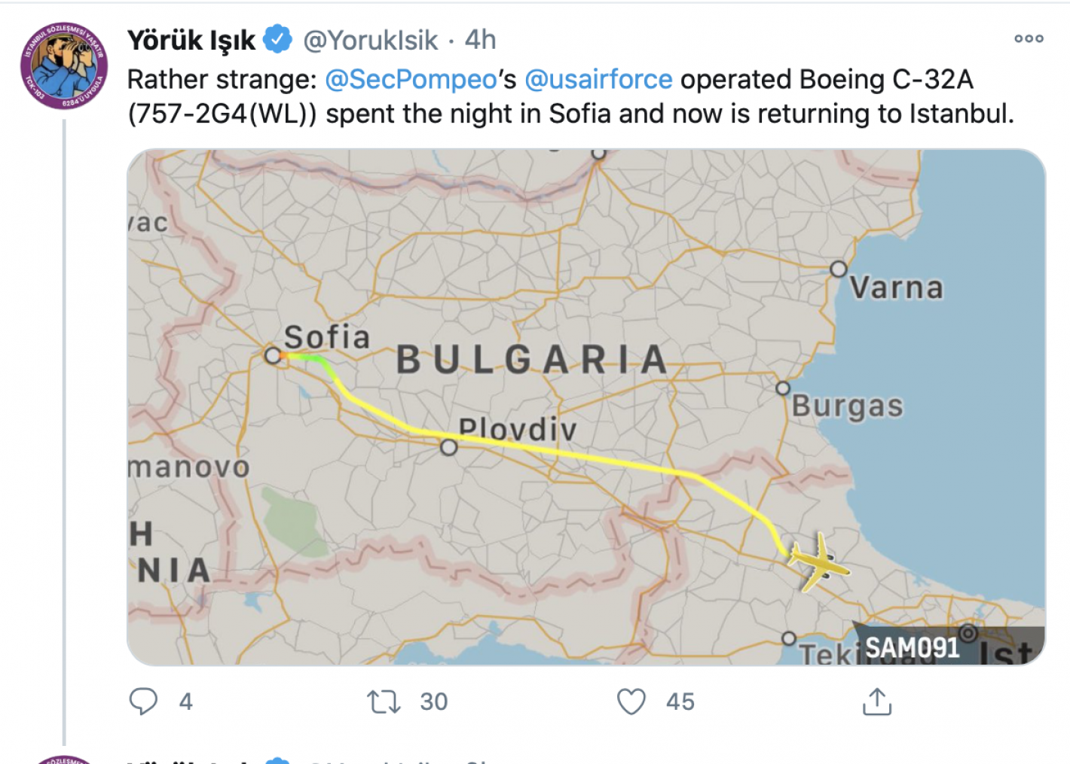The image size is (1070, 764).
Task: Click the SAM091 callsign label
Action: 912,647
